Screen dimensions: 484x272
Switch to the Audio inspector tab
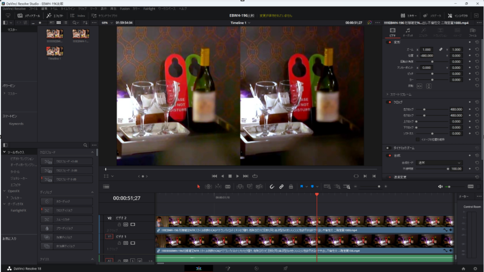pos(408,32)
